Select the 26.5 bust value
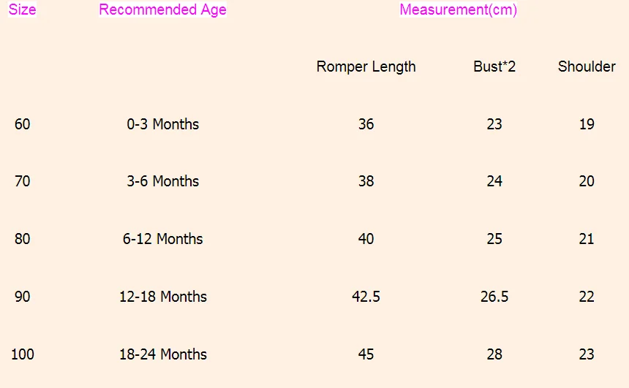The width and height of the screenshot is (629, 388). click(494, 297)
